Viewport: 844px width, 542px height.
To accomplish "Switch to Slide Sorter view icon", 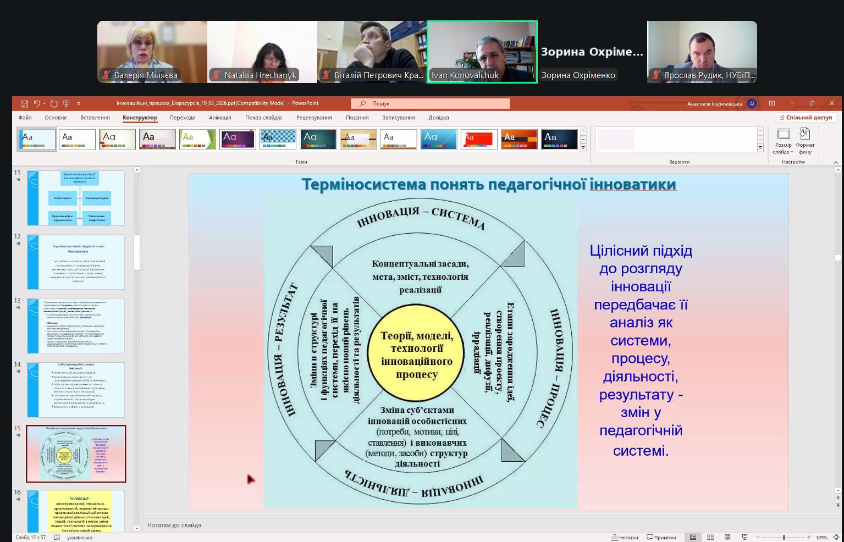I will [710, 538].
